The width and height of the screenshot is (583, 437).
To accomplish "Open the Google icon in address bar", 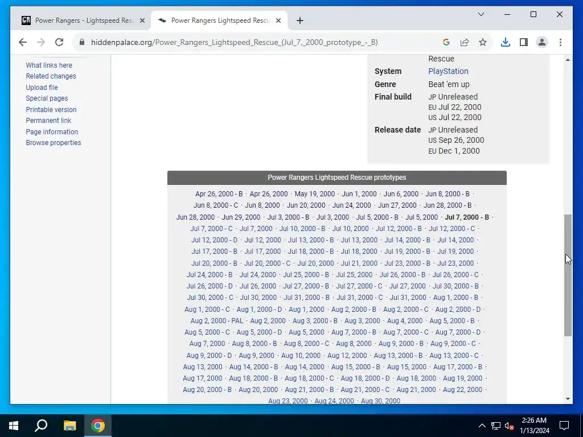I will (446, 42).
